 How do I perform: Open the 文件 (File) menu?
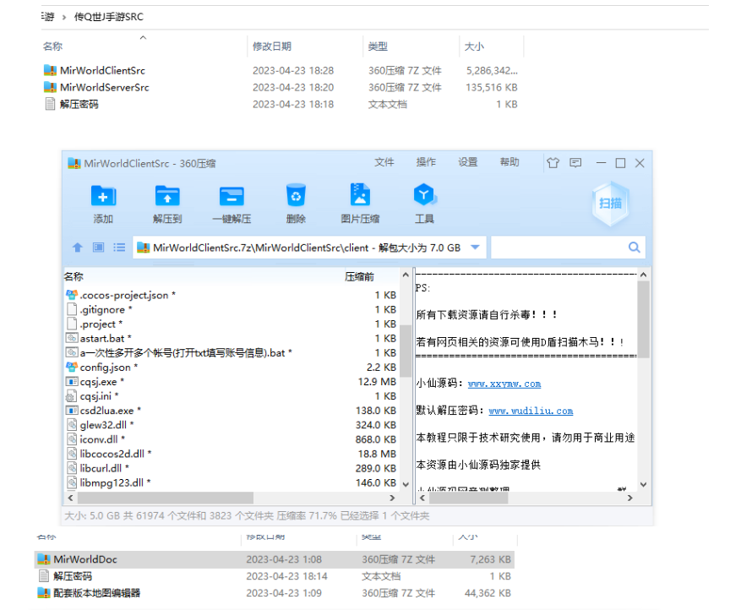tap(384, 162)
